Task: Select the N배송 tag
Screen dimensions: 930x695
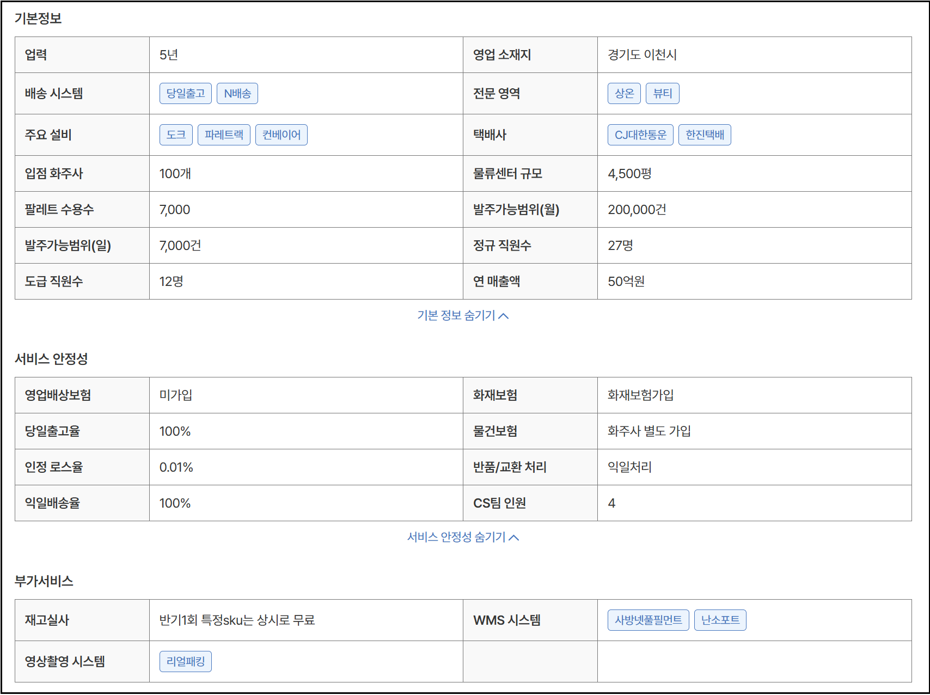Action: click(237, 93)
